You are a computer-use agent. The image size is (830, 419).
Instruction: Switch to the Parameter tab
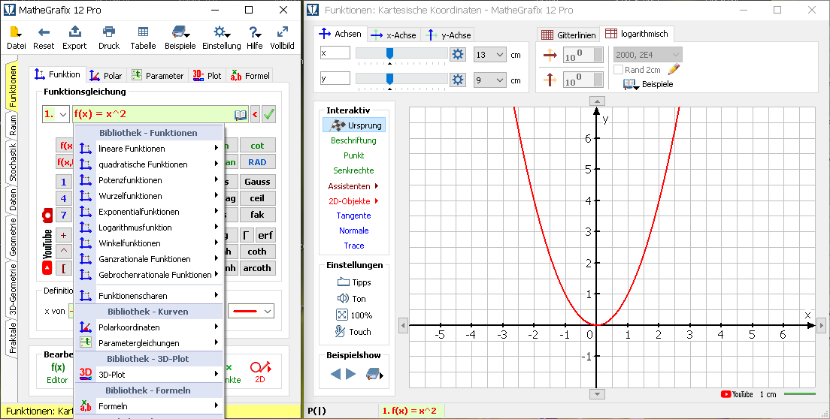(157, 76)
